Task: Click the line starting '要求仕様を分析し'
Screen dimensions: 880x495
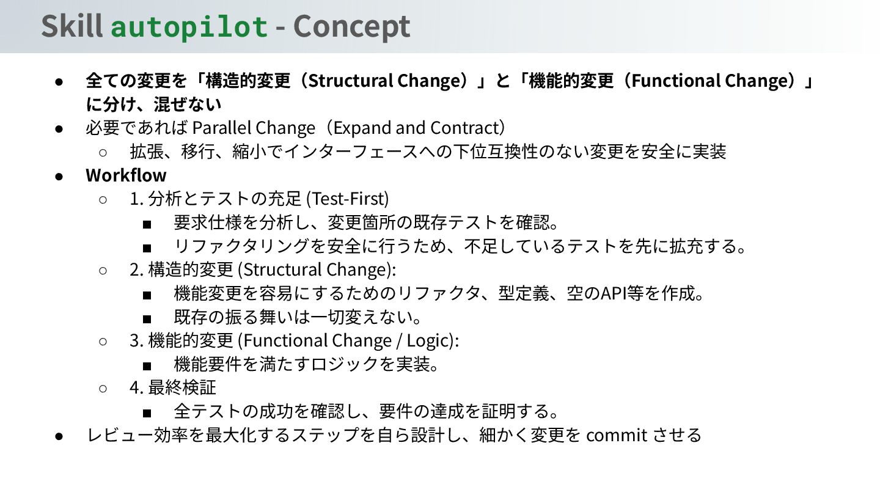Action: click(x=367, y=222)
